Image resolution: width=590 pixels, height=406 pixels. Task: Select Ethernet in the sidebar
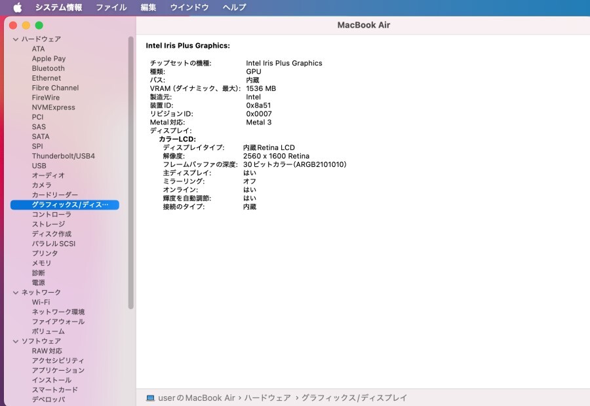point(47,78)
